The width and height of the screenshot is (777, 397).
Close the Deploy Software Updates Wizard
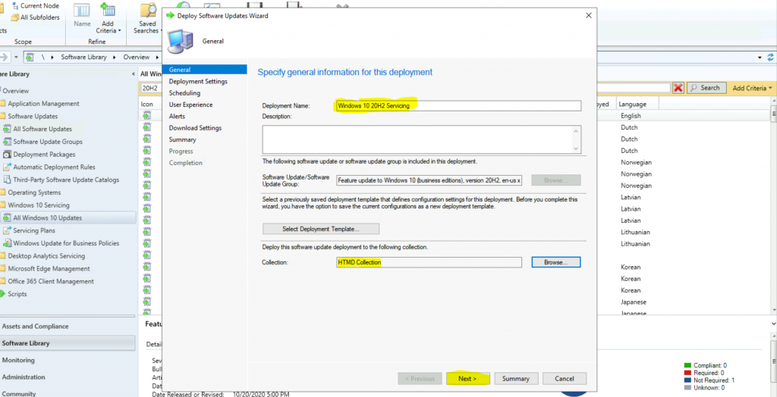(x=589, y=15)
